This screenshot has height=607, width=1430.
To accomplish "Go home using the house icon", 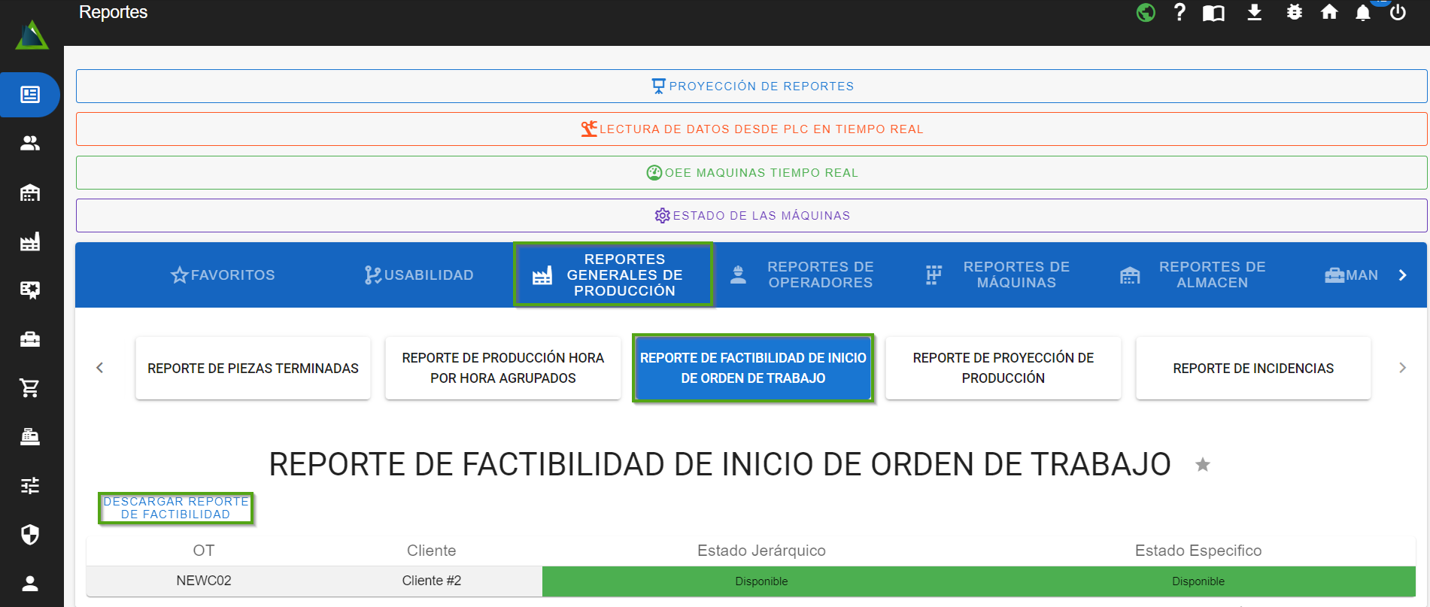I will (x=1329, y=13).
